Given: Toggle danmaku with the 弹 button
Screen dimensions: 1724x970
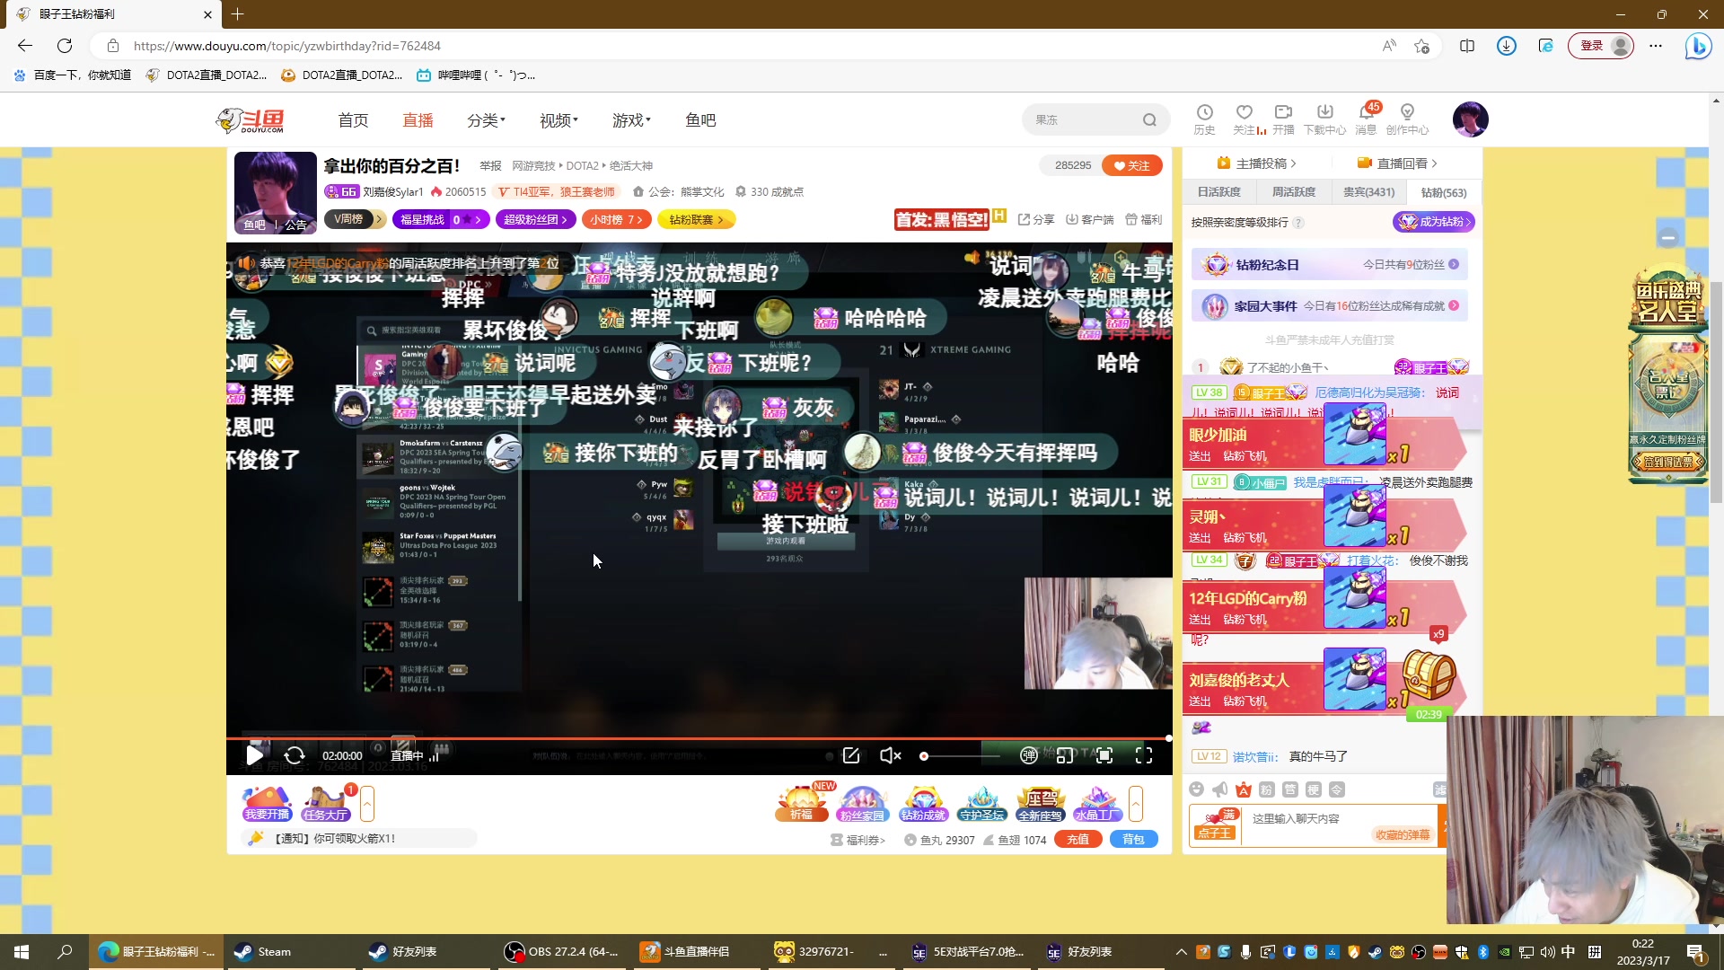Looking at the screenshot, I should (1030, 755).
